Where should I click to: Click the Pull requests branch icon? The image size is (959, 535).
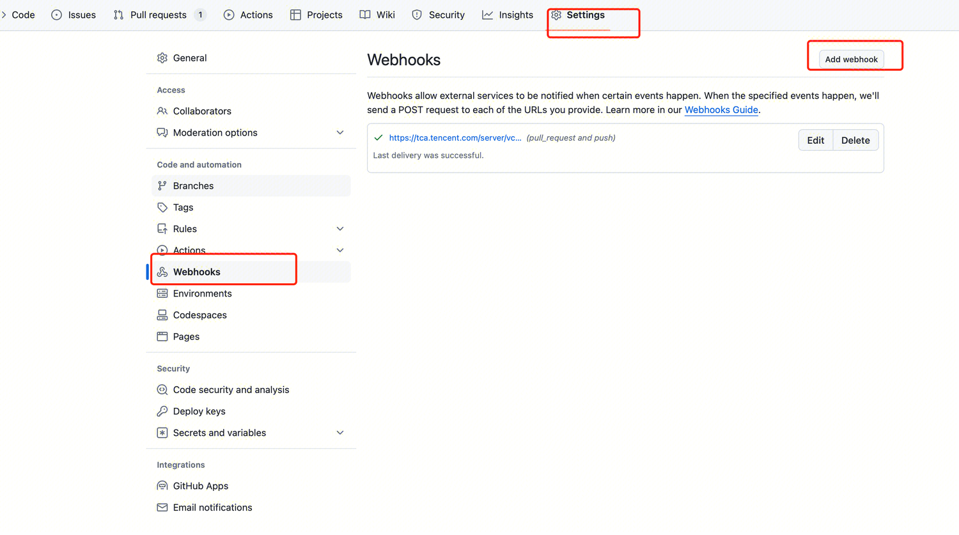click(x=118, y=15)
